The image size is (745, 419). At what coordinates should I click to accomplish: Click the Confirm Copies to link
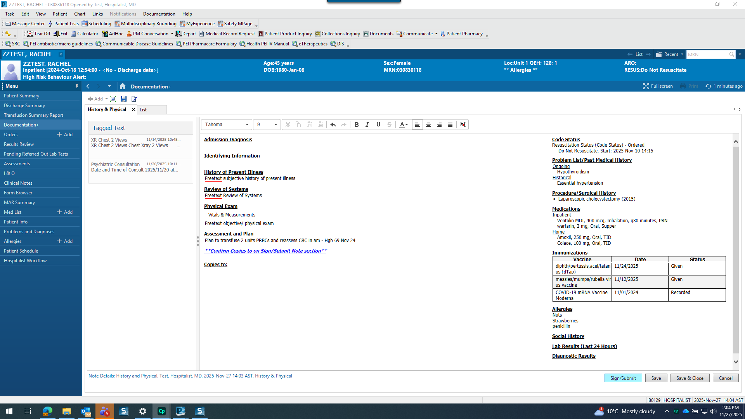point(265,251)
